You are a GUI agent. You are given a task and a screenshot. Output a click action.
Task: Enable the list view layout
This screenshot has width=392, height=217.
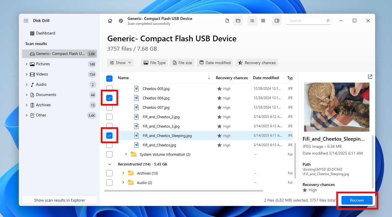252,21
